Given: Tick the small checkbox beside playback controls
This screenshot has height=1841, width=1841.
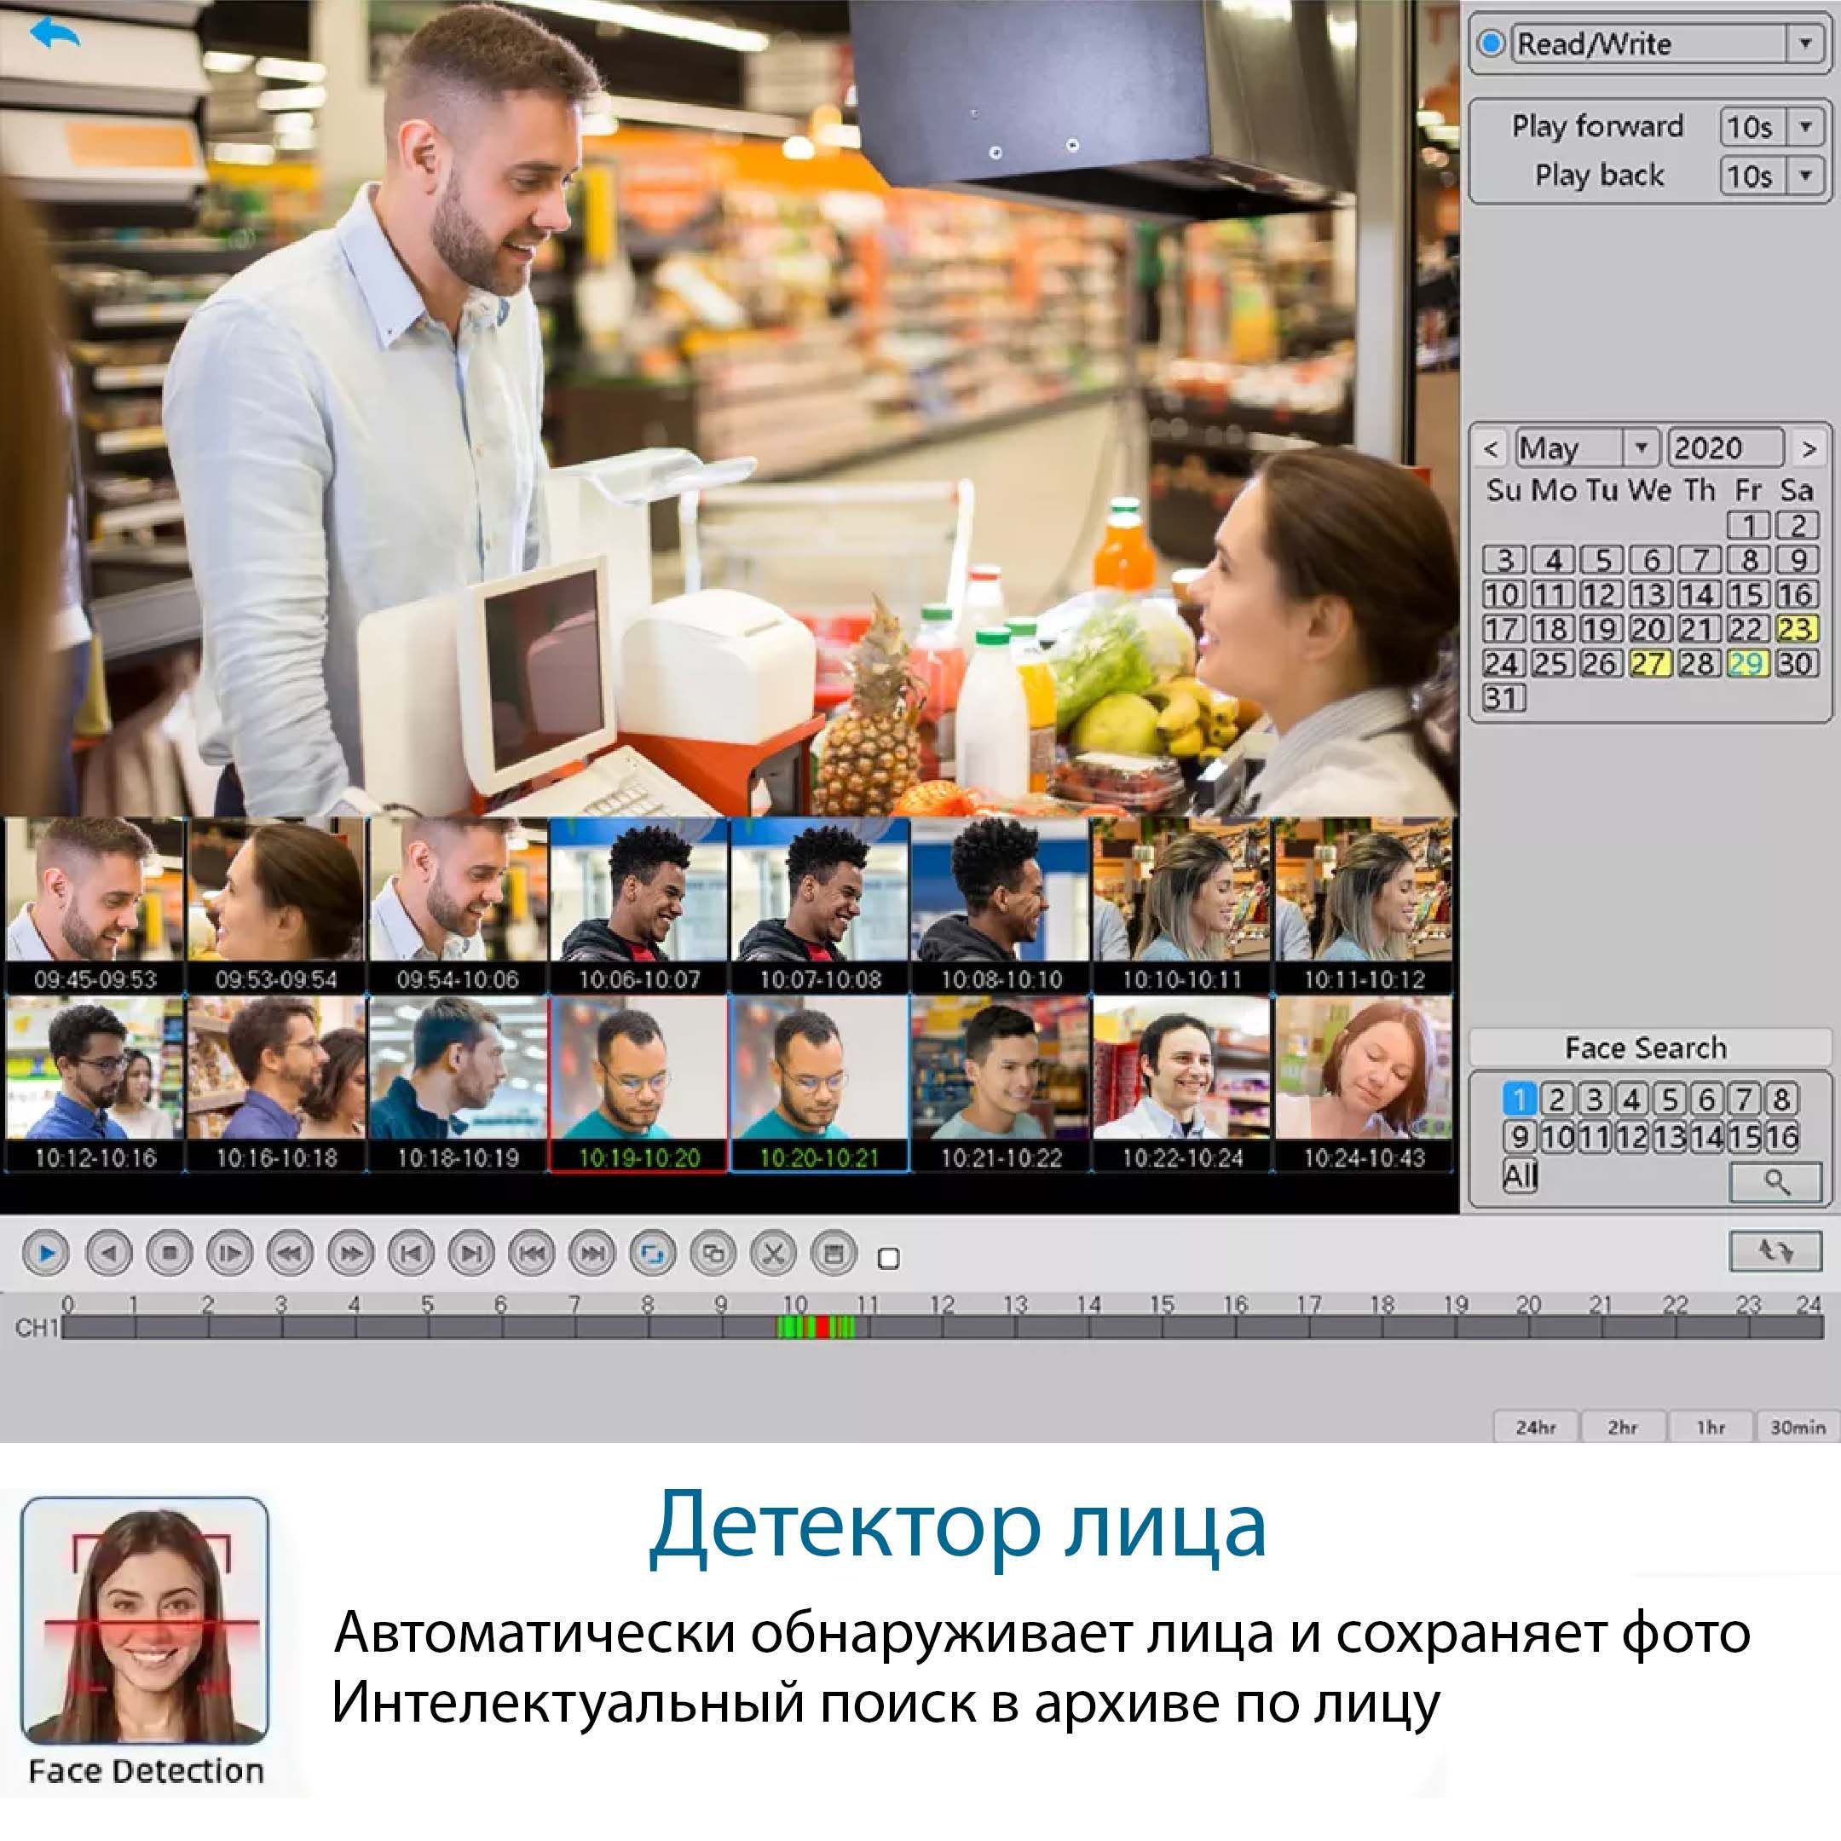Looking at the screenshot, I should (x=888, y=1259).
